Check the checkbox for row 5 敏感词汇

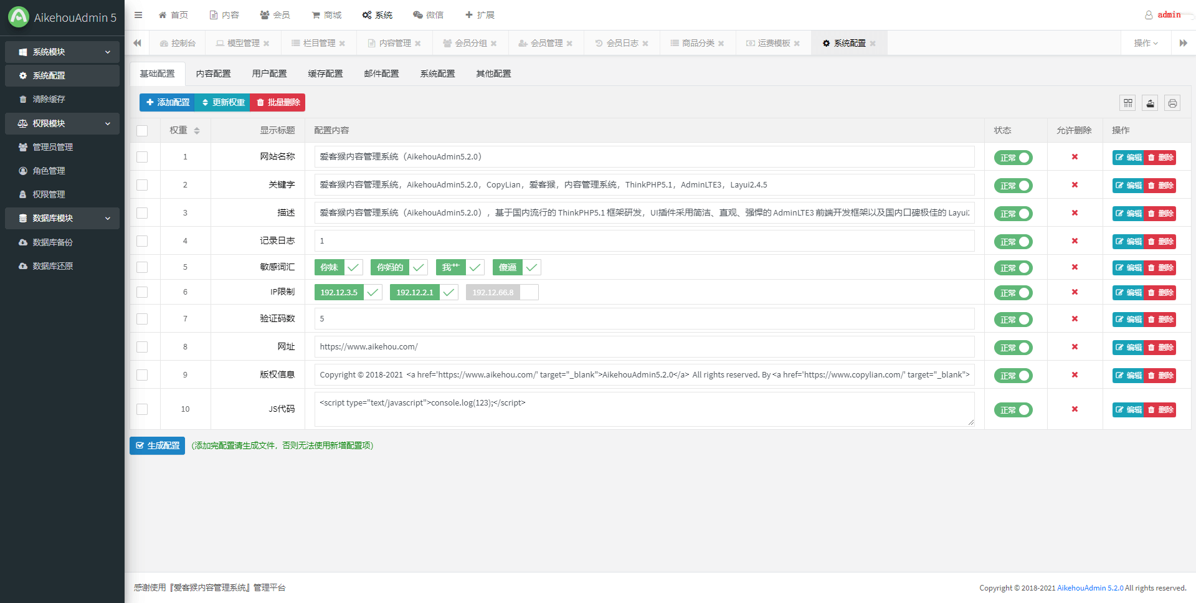click(x=142, y=267)
